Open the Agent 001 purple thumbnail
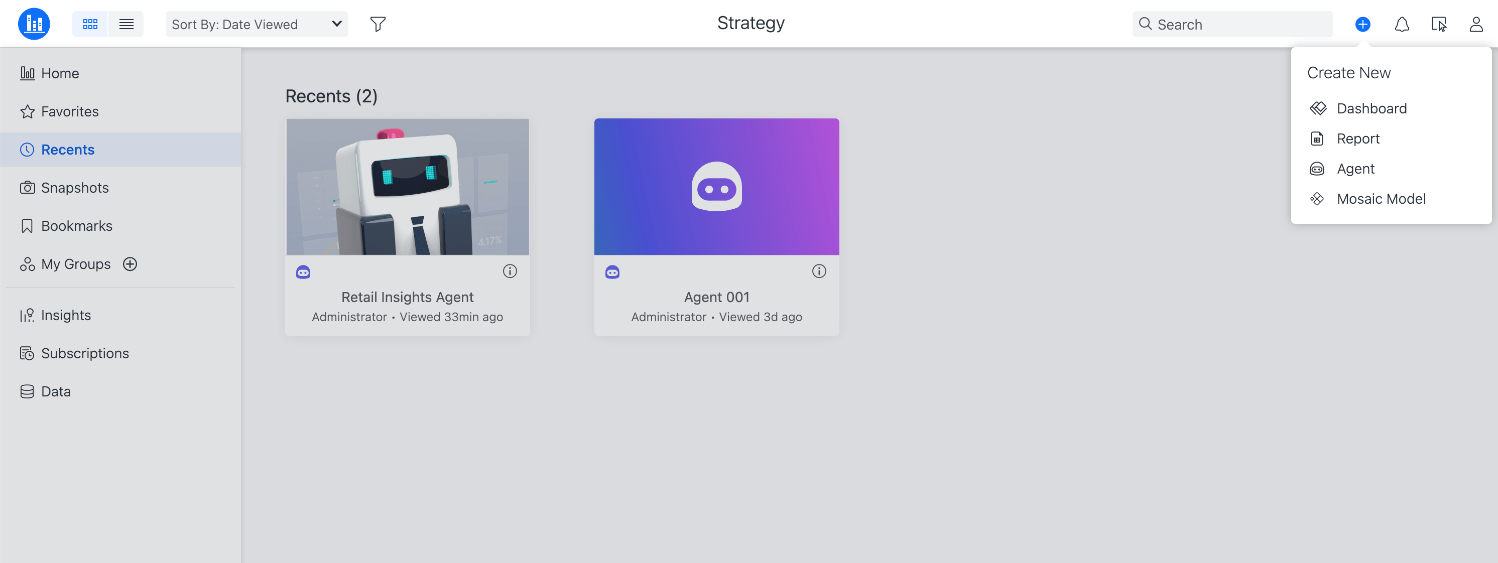Screen dimensions: 1498x563 716,187
